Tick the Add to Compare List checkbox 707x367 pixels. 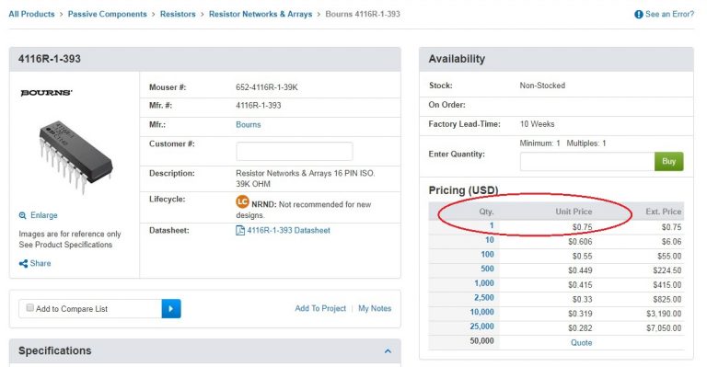(30, 307)
